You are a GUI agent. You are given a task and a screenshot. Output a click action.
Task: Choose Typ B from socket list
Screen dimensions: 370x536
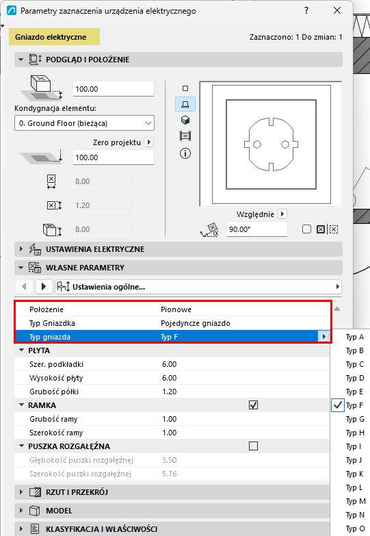click(355, 350)
